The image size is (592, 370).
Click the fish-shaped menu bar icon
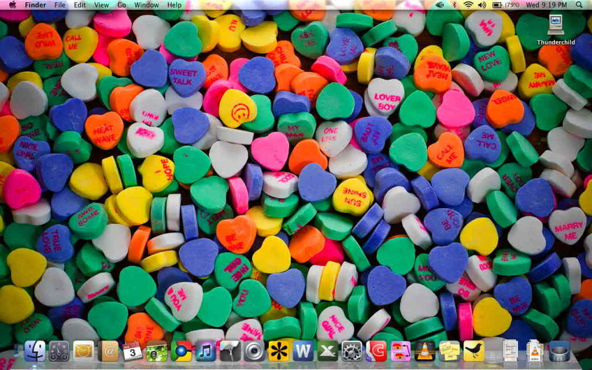point(440,5)
